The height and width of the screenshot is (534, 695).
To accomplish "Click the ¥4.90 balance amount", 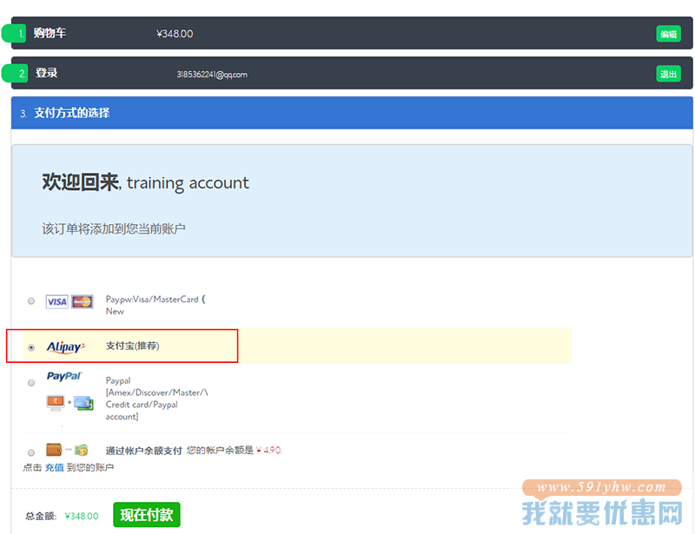I will coord(269,451).
